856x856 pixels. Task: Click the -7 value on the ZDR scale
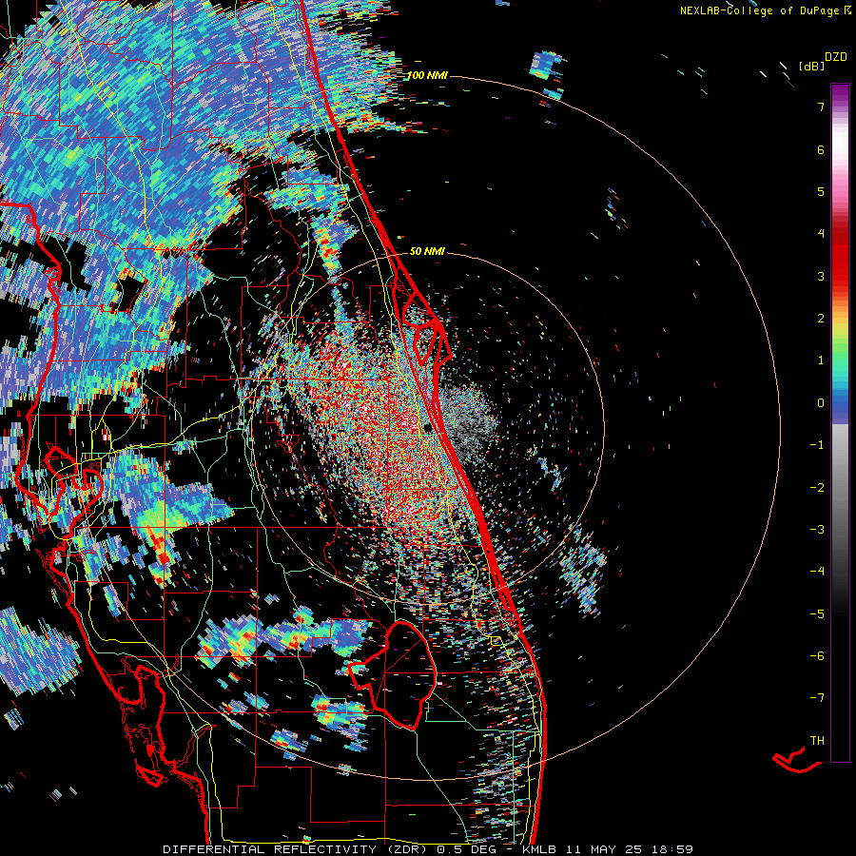click(x=817, y=698)
